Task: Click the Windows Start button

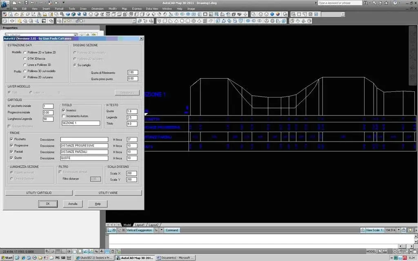Action: pos(7,258)
